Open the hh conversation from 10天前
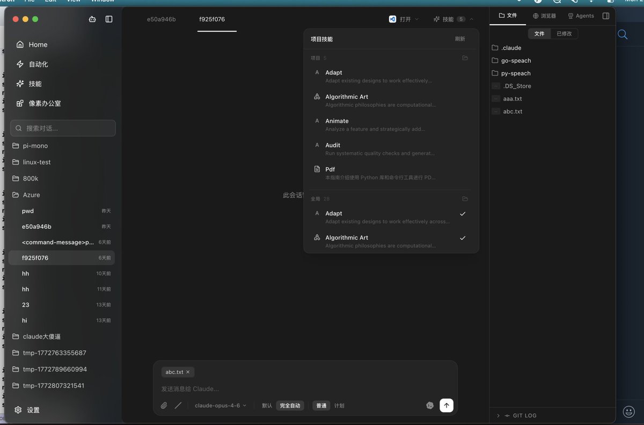The width and height of the screenshot is (644, 425). click(x=62, y=273)
